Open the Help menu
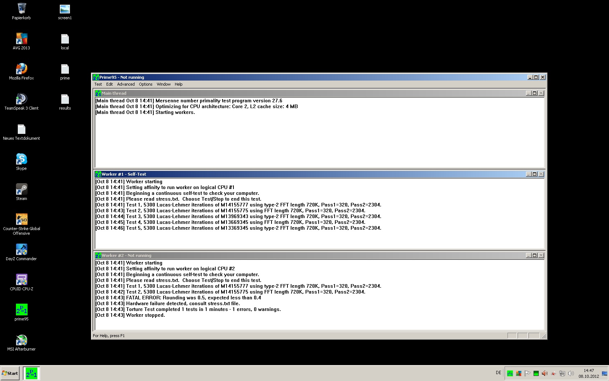609x381 pixels. [179, 84]
